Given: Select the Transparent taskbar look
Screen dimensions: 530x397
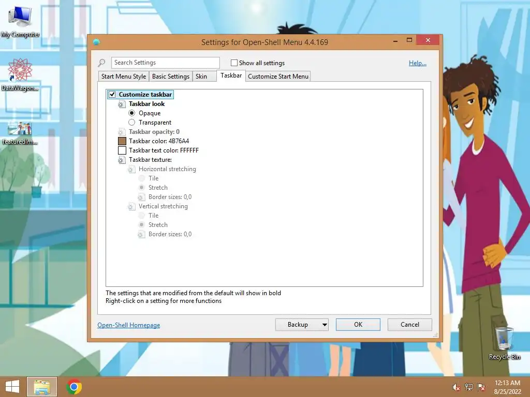Looking at the screenshot, I should pos(132,123).
